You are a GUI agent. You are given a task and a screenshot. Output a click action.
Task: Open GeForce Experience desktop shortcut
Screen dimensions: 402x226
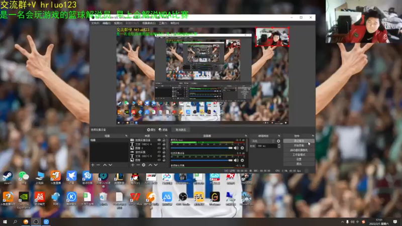24,200
